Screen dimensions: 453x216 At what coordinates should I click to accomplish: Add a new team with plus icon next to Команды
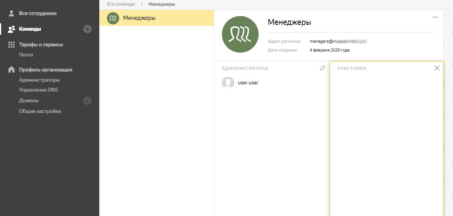pyautogui.click(x=87, y=29)
